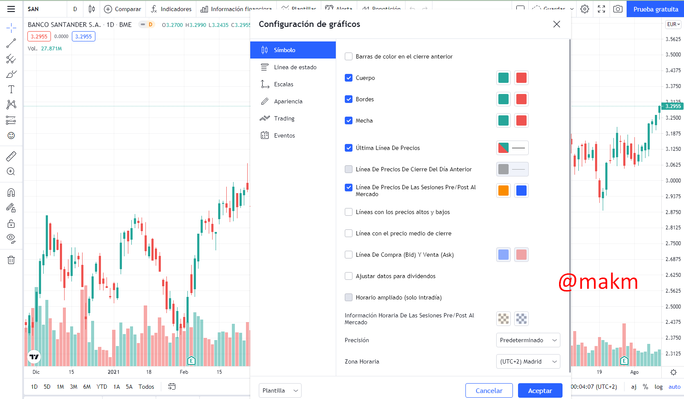The height and width of the screenshot is (399, 684).
Task: Pick the green Cuerpo color swatch
Action: tap(503, 78)
